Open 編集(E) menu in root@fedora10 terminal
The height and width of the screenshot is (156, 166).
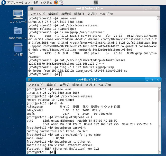[53, 14]
